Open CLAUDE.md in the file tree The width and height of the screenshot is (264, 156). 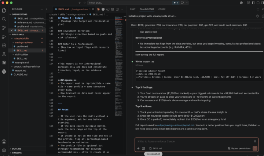pos(27,75)
